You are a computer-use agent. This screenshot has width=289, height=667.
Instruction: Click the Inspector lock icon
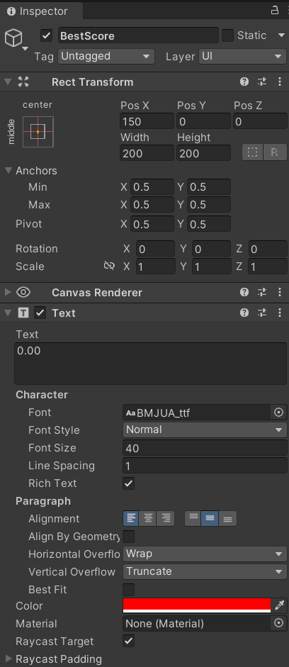pos(275,10)
